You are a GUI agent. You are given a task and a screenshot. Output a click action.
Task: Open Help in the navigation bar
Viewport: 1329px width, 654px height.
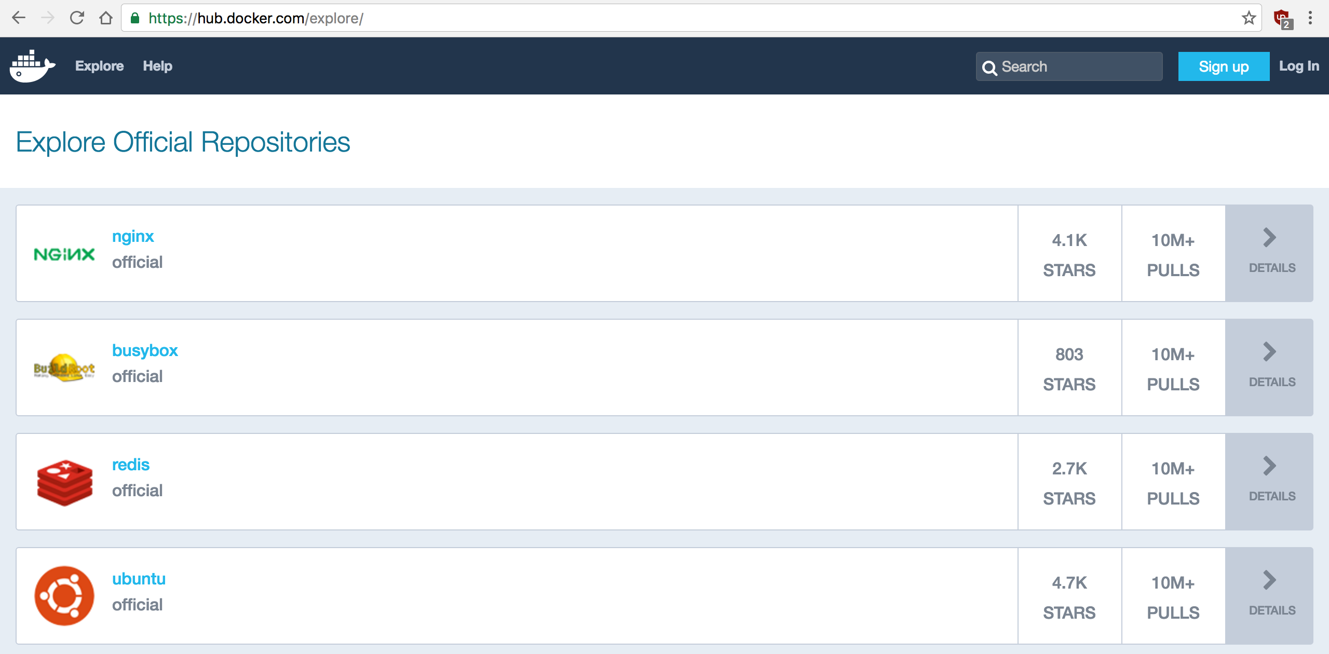(158, 66)
